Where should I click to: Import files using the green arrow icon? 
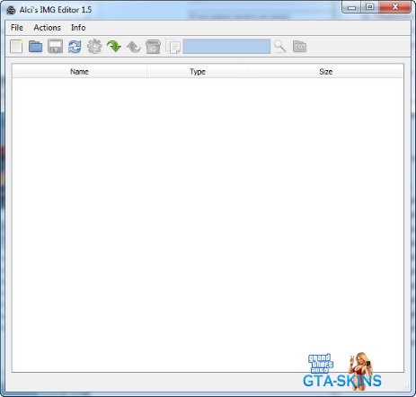click(x=114, y=47)
